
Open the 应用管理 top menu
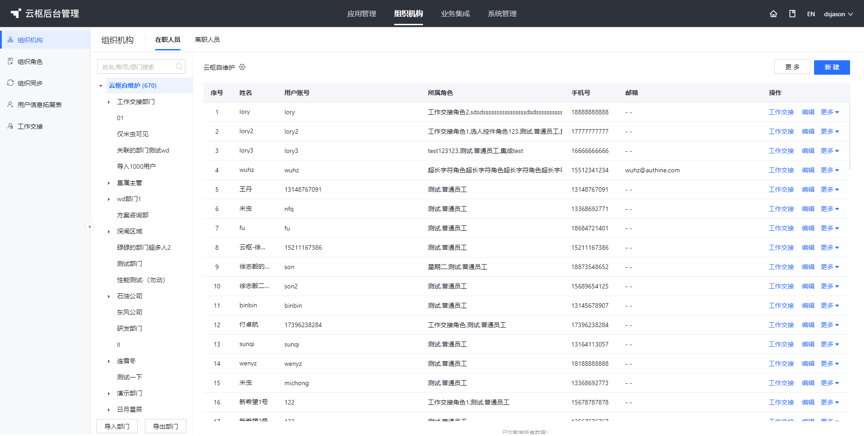[x=361, y=13]
